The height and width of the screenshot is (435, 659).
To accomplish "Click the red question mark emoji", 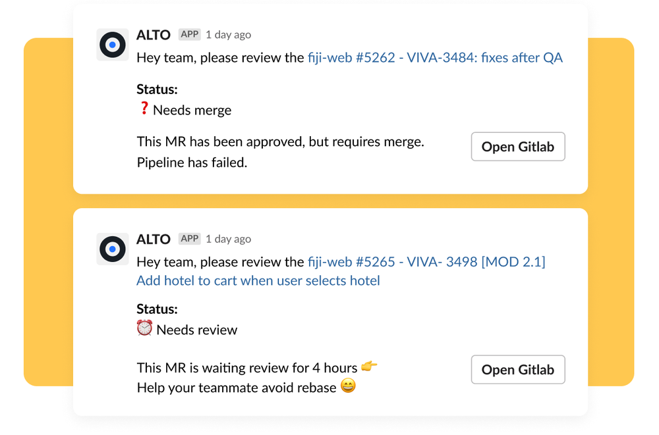I will tap(144, 109).
